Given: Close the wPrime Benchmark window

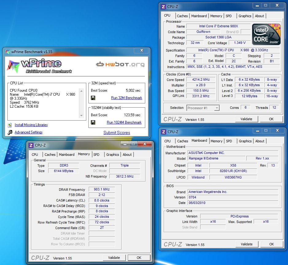Looking at the screenshot, I should pyautogui.click(x=142, y=50).
